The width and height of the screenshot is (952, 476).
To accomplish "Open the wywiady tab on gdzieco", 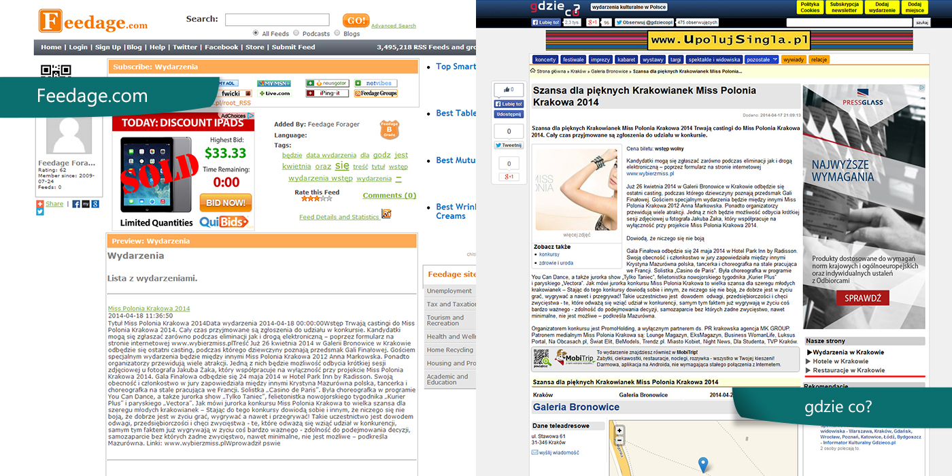I will point(794,60).
